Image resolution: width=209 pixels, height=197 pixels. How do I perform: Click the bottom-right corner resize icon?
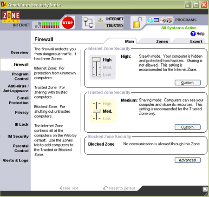click(x=205, y=189)
